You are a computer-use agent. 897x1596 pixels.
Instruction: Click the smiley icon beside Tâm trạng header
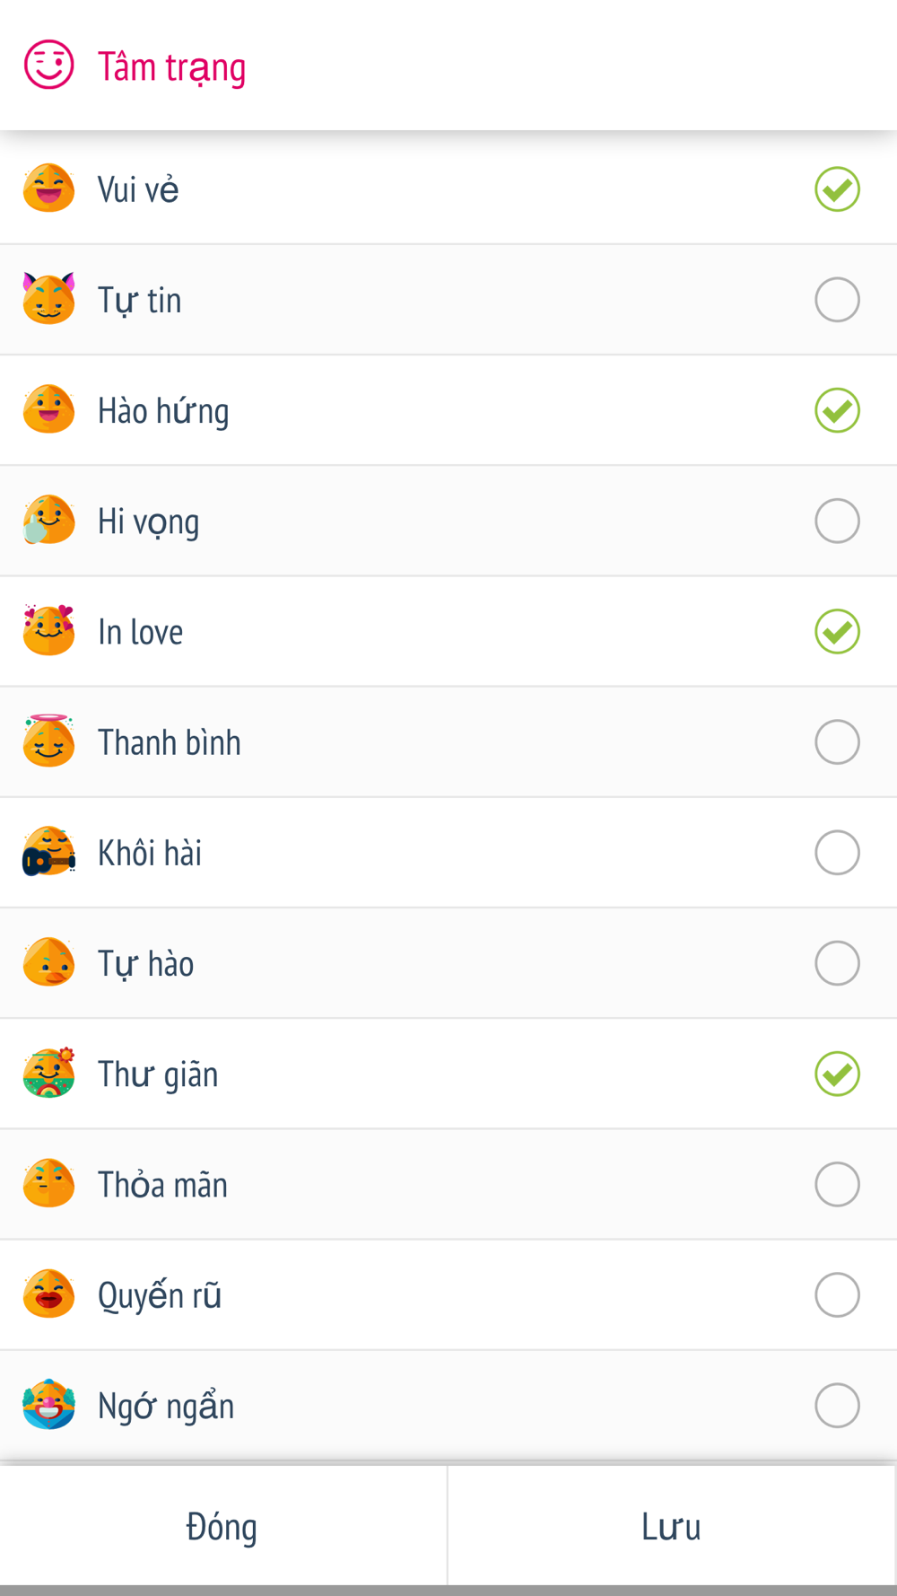point(48,65)
